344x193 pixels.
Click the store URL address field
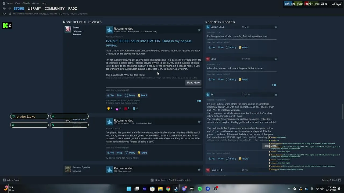(50, 14)
